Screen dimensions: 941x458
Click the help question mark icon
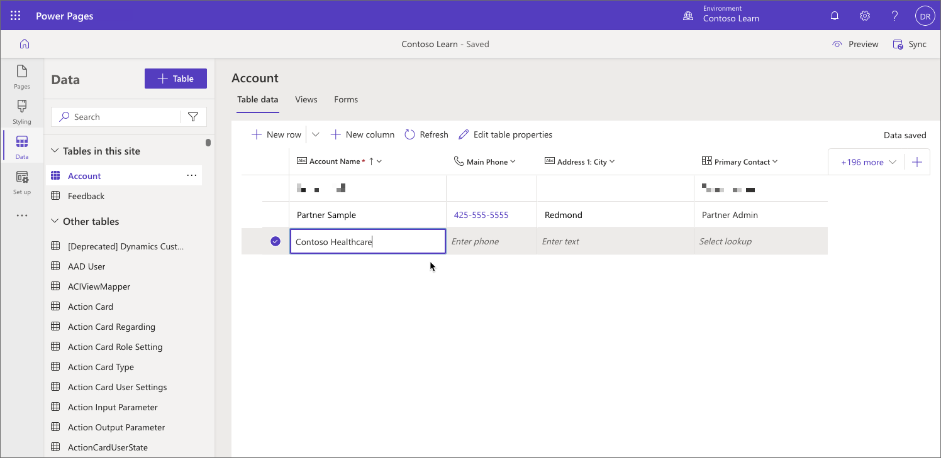pos(894,15)
